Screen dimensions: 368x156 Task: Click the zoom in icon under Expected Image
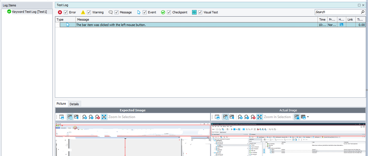coord(85,117)
